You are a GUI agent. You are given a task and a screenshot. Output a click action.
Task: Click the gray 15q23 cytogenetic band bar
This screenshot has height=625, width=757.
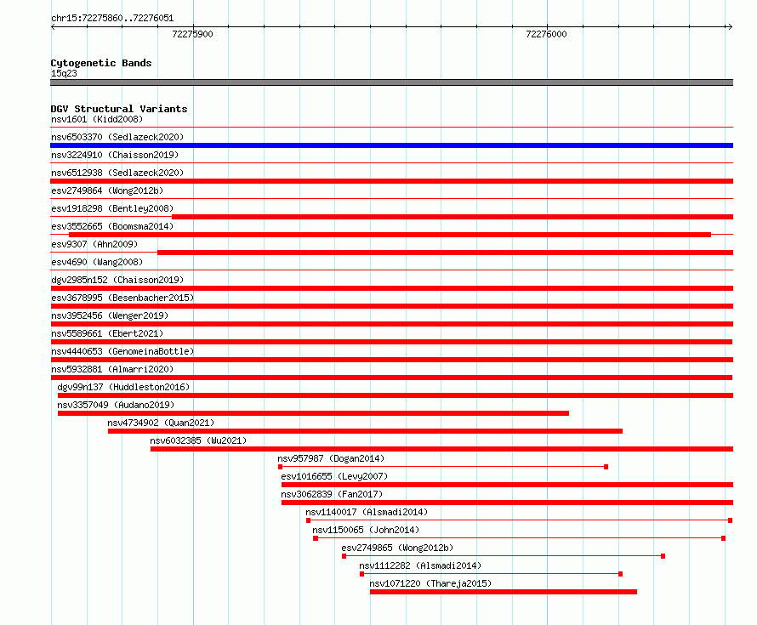[x=391, y=82]
